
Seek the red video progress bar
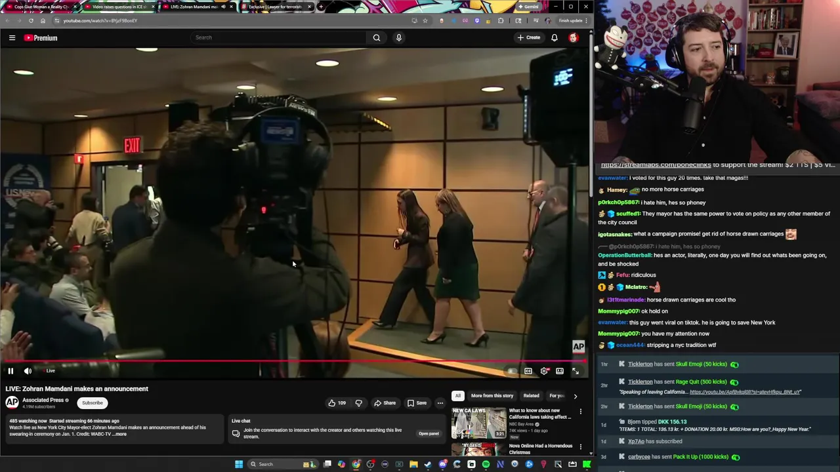point(293,361)
